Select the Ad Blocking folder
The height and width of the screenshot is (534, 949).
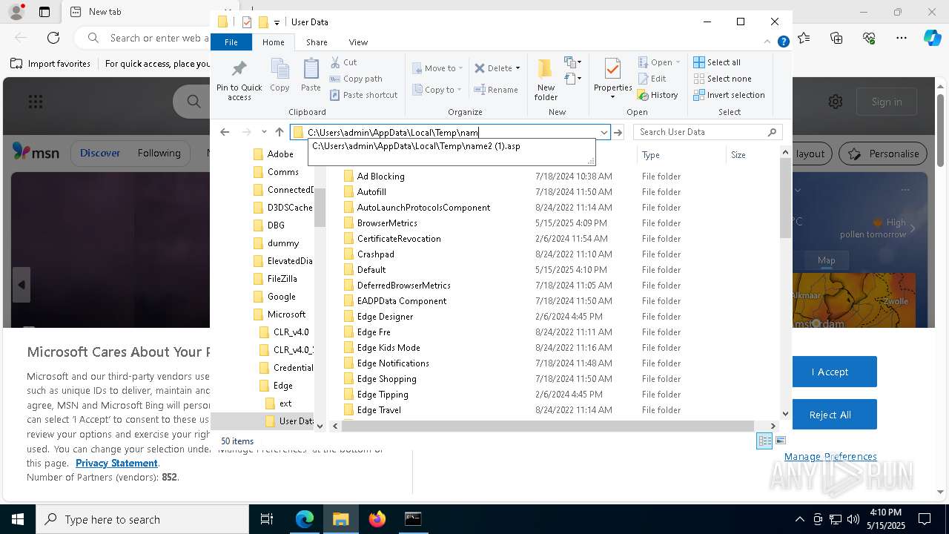[380, 177]
